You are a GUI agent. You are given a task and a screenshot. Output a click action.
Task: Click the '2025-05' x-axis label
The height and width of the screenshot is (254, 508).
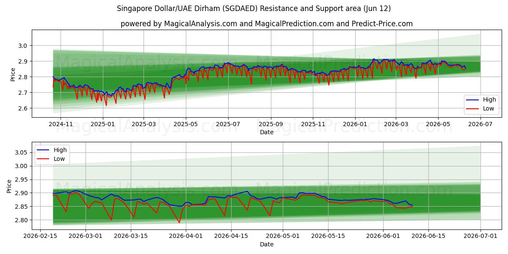pos(186,124)
